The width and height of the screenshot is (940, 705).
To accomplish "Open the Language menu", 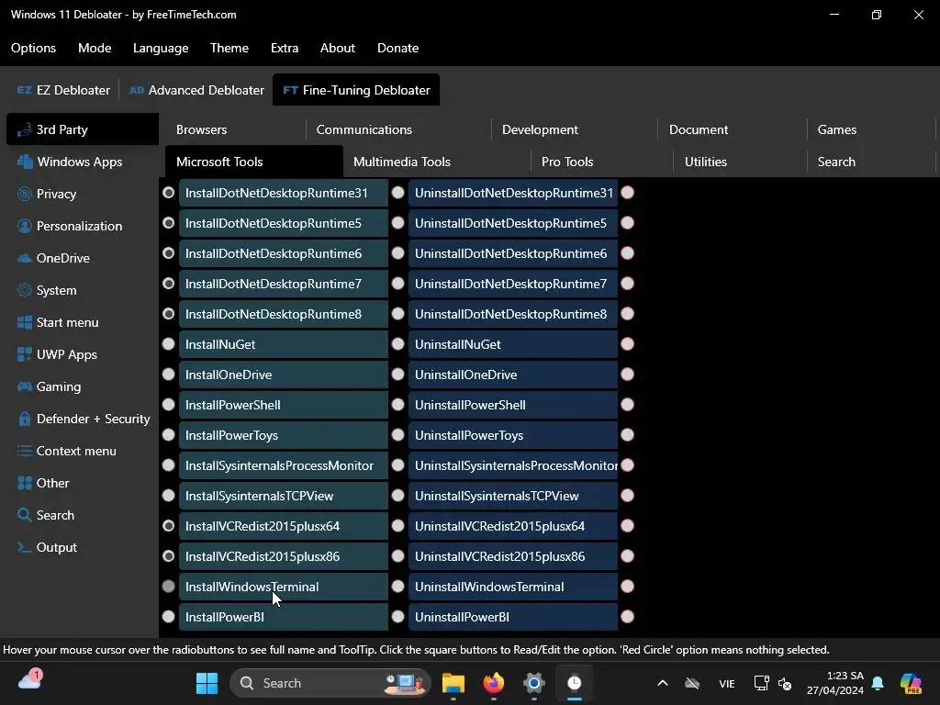I will coord(161,48).
